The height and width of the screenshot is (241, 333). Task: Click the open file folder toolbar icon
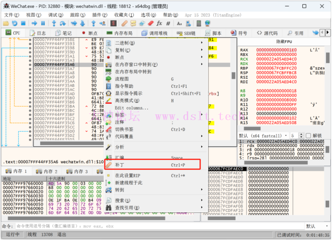point(6,23)
